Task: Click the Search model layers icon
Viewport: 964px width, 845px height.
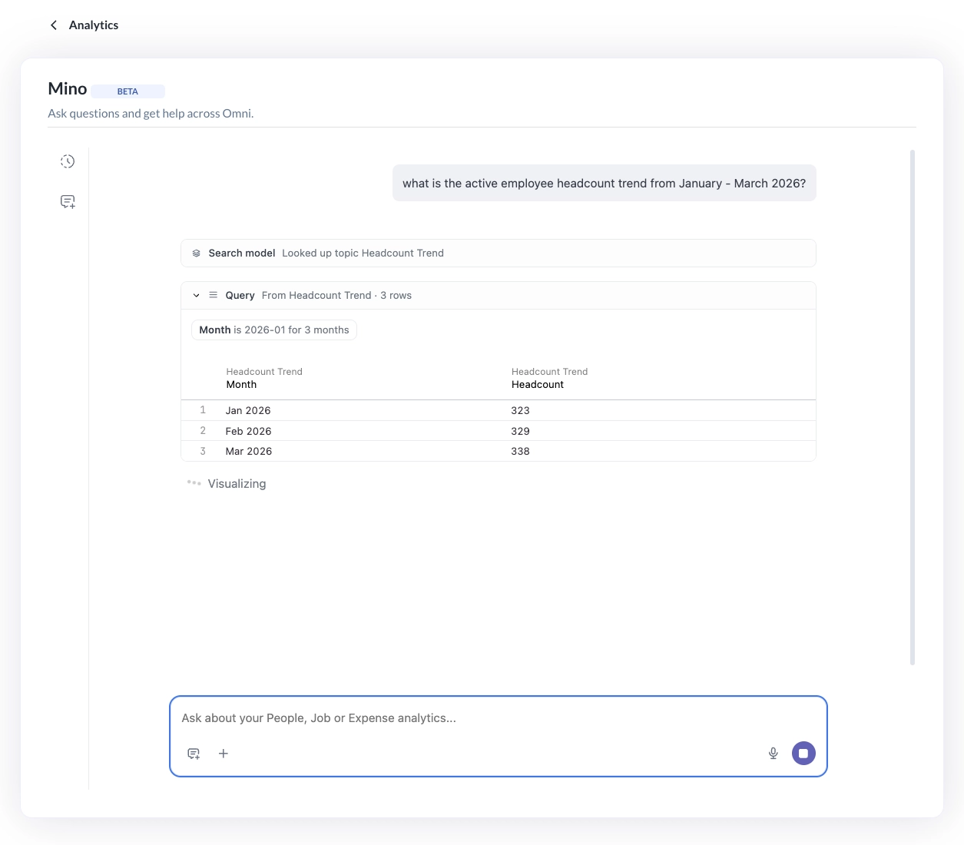Action: click(197, 253)
